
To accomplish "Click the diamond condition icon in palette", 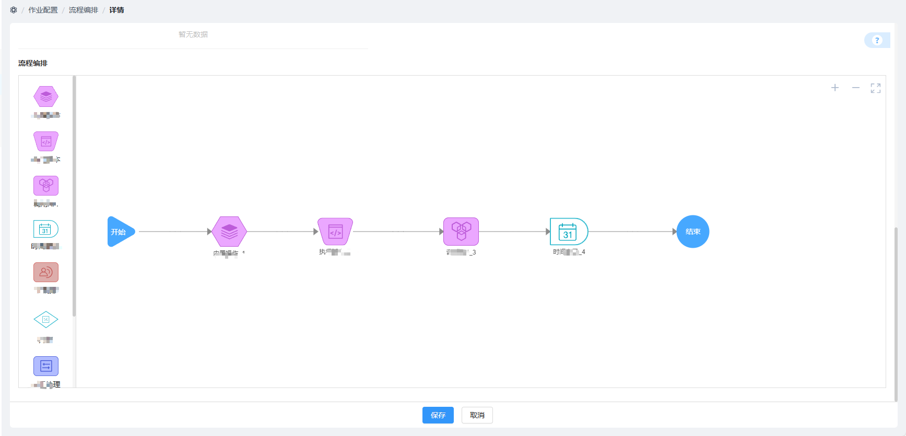I will click(46, 319).
